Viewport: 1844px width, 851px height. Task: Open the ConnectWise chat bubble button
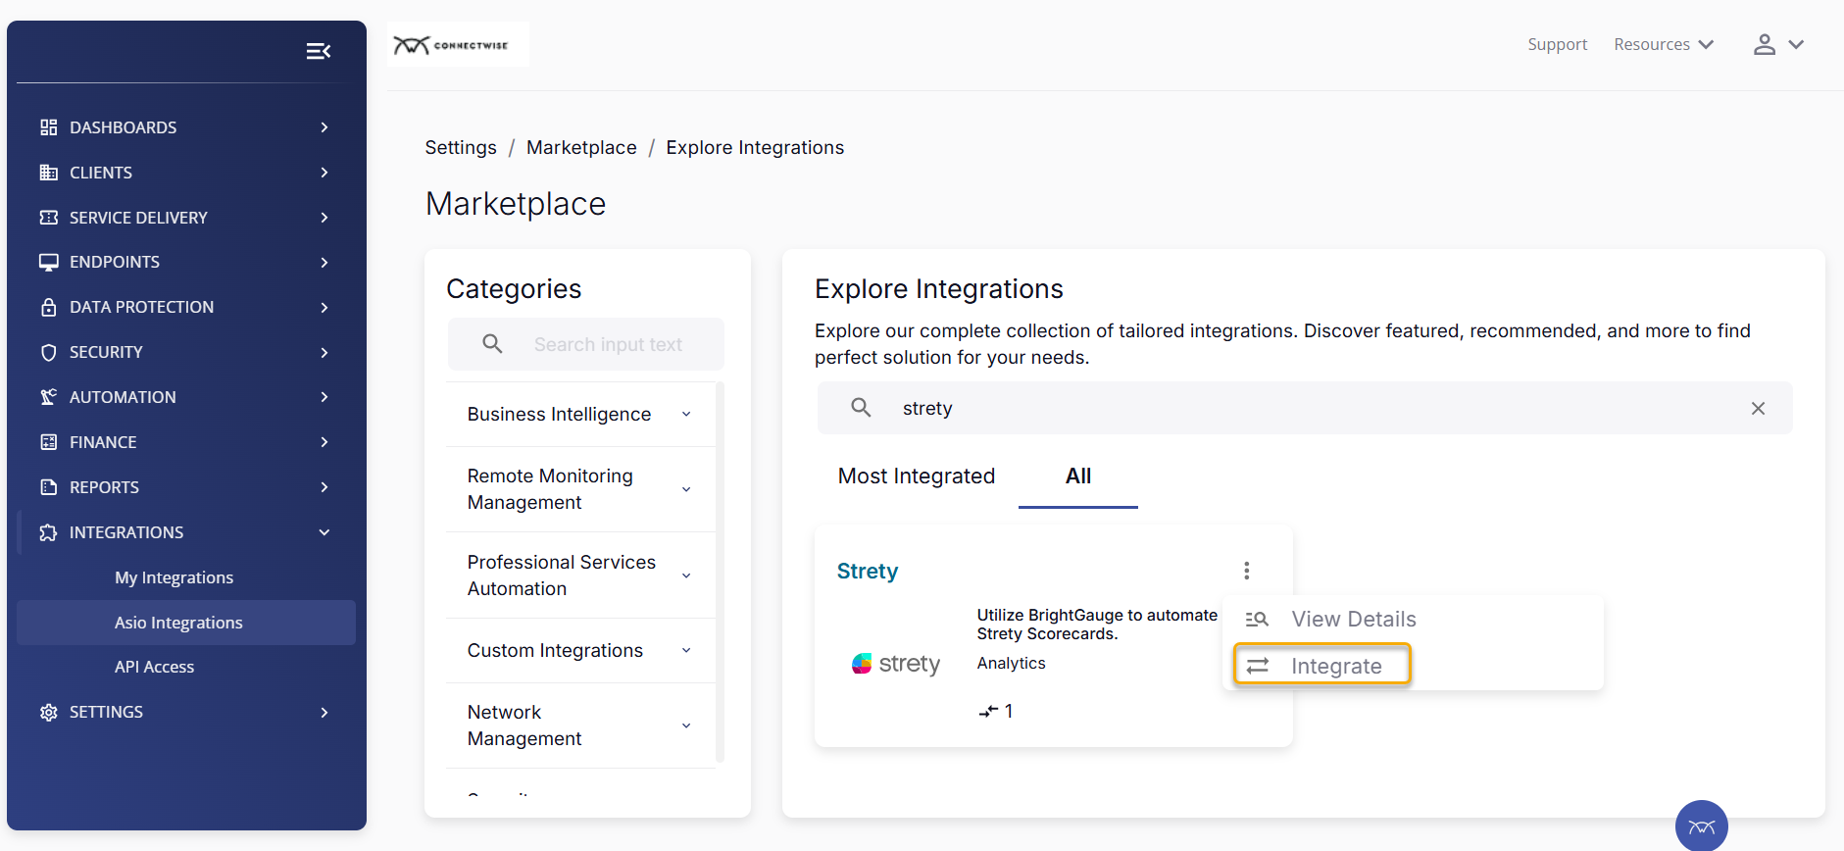coord(1702,826)
